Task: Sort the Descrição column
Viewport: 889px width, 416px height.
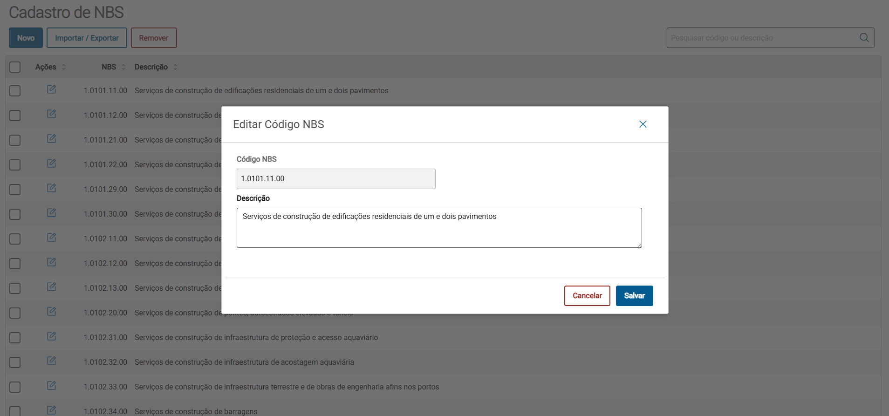Action: pyautogui.click(x=175, y=67)
